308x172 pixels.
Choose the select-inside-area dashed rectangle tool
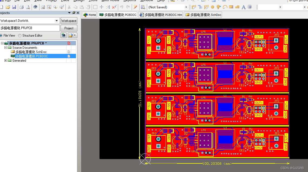(x=95, y=7)
